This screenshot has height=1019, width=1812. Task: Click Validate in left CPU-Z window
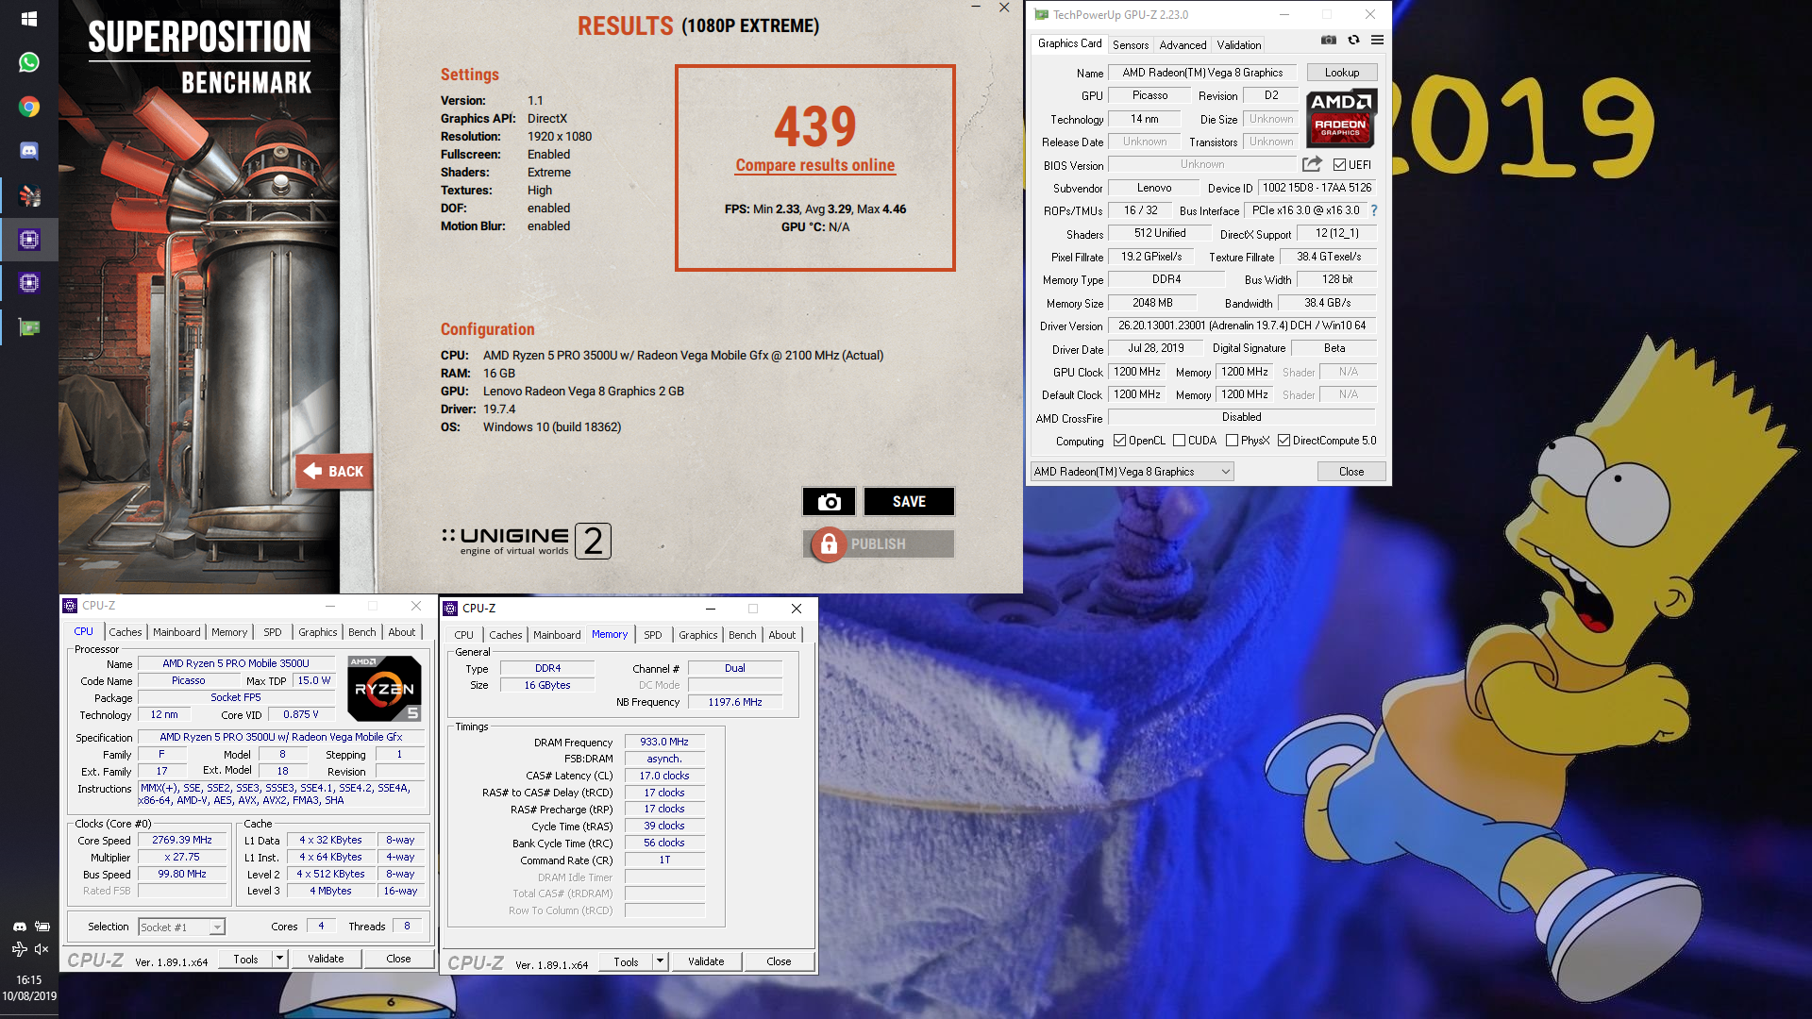[x=326, y=959]
